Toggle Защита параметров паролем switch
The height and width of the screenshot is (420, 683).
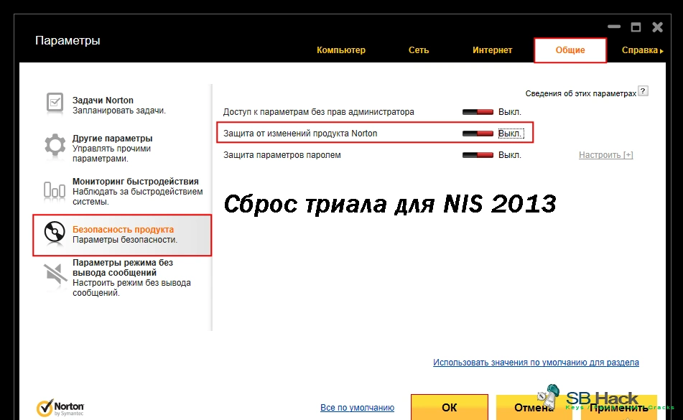coord(478,155)
